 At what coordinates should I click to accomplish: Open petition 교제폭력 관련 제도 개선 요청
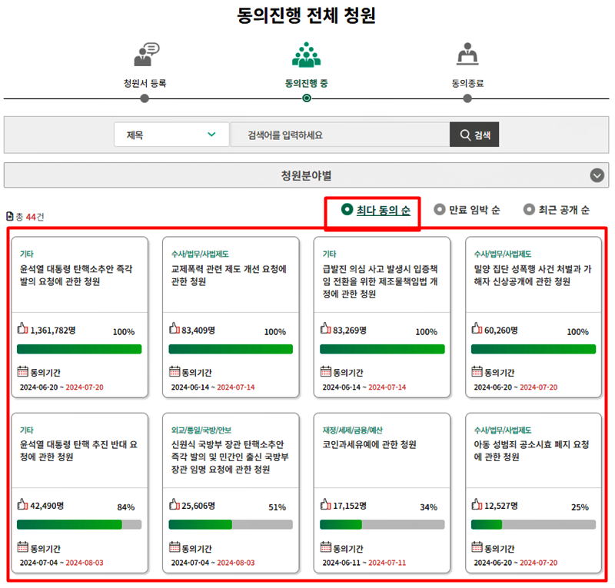(228, 275)
